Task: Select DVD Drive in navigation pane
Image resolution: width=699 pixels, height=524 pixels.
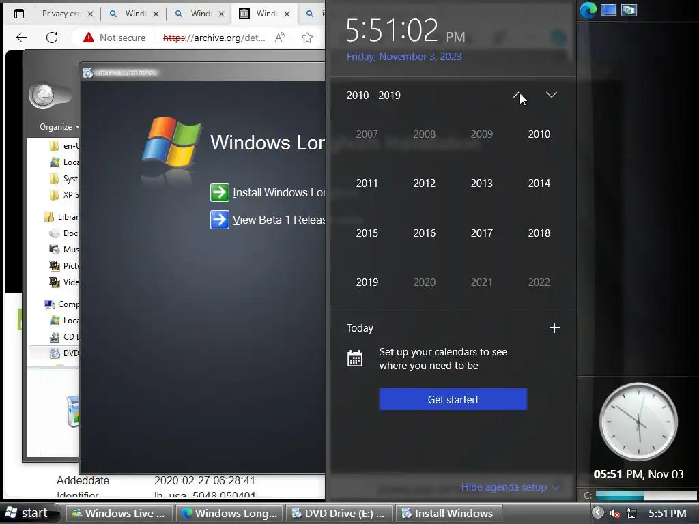Action: (63, 353)
